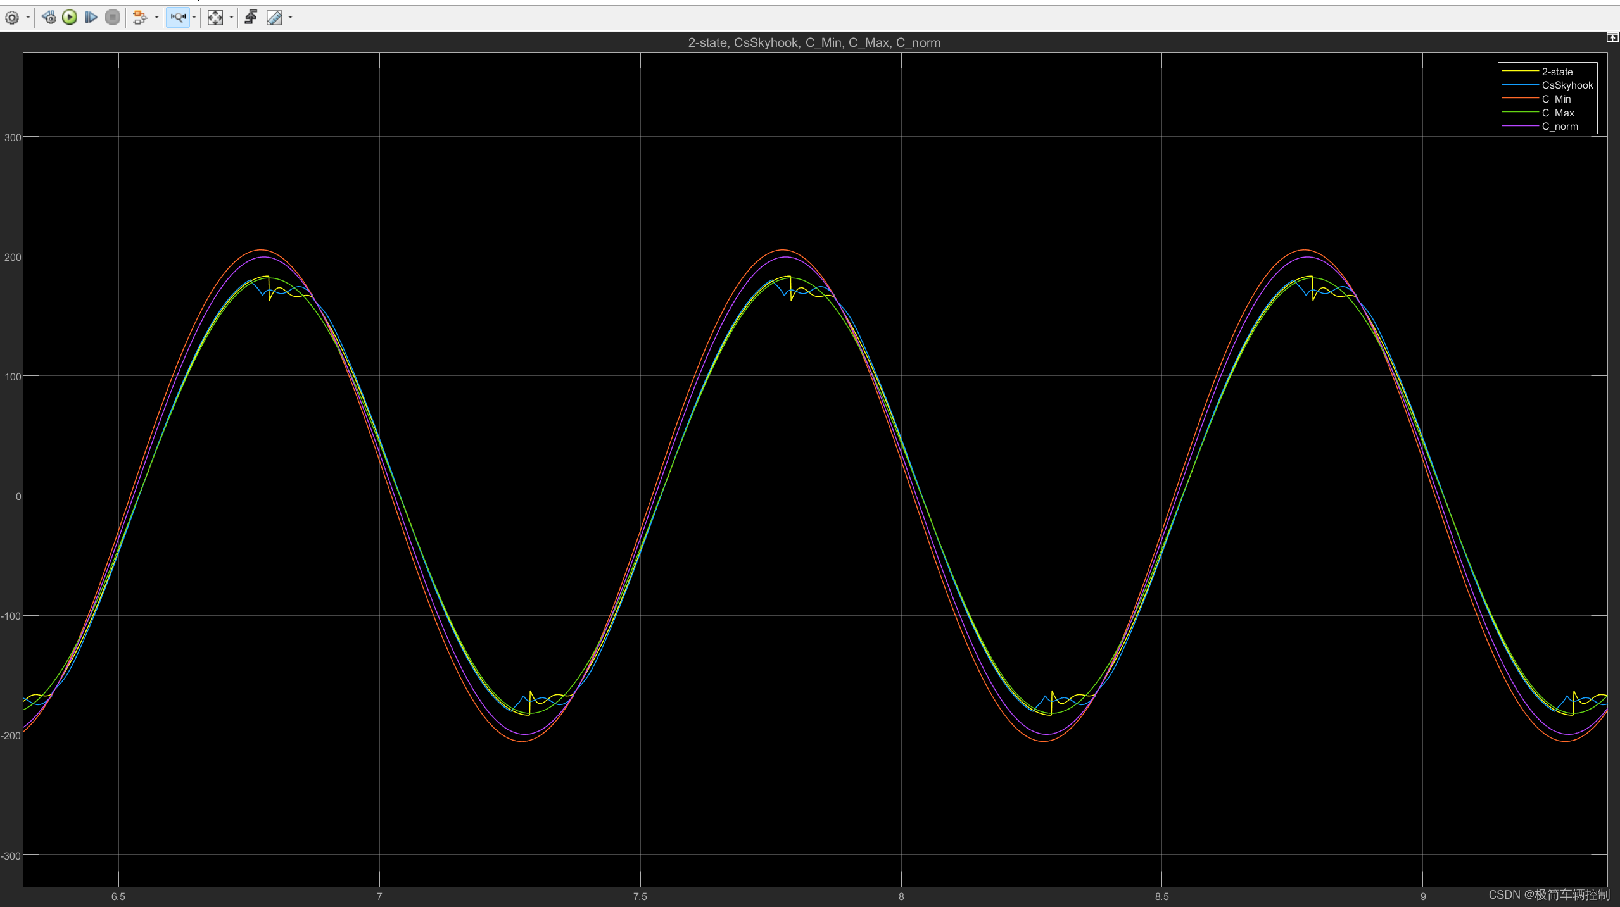This screenshot has width=1620, height=907.
Task: Click the C_Min legend entry
Action: 1556,99
